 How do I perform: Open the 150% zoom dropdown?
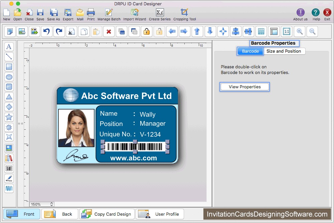(42, 204)
